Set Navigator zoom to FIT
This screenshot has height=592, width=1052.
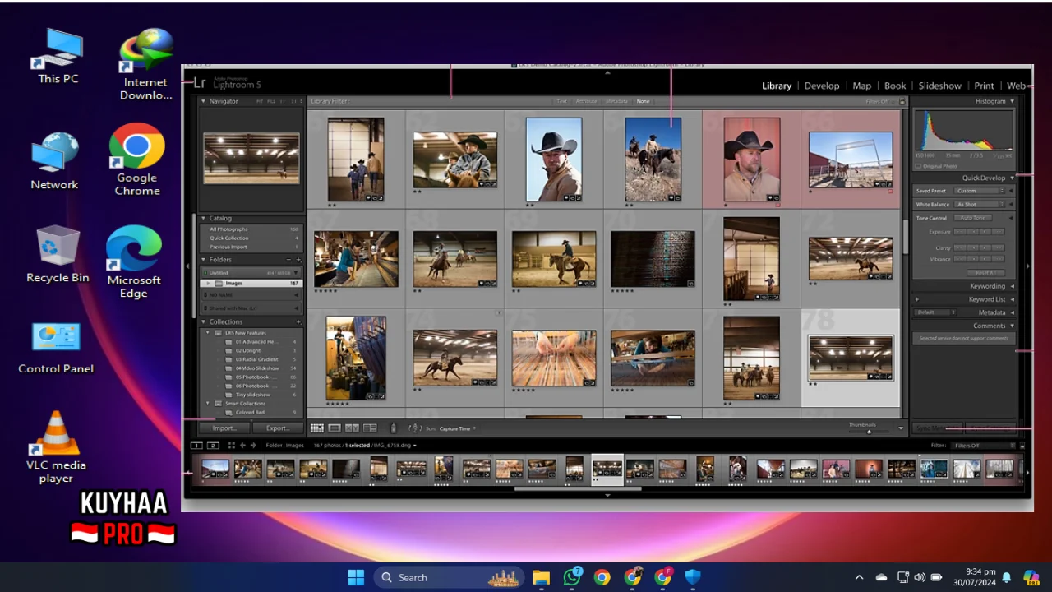pos(260,101)
